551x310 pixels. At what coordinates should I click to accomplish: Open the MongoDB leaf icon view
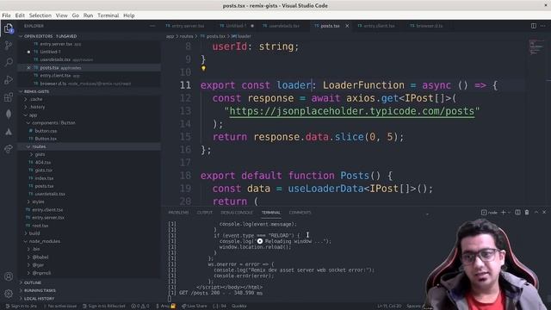(x=9, y=114)
